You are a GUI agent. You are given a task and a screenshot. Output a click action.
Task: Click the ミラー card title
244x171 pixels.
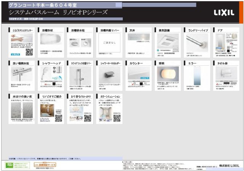point(192,63)
